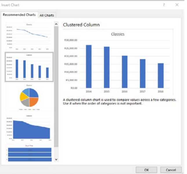This screenshot has width=187, height=174.
Task: Click the scroll up arrow in chart list
Action: [56, 24]
